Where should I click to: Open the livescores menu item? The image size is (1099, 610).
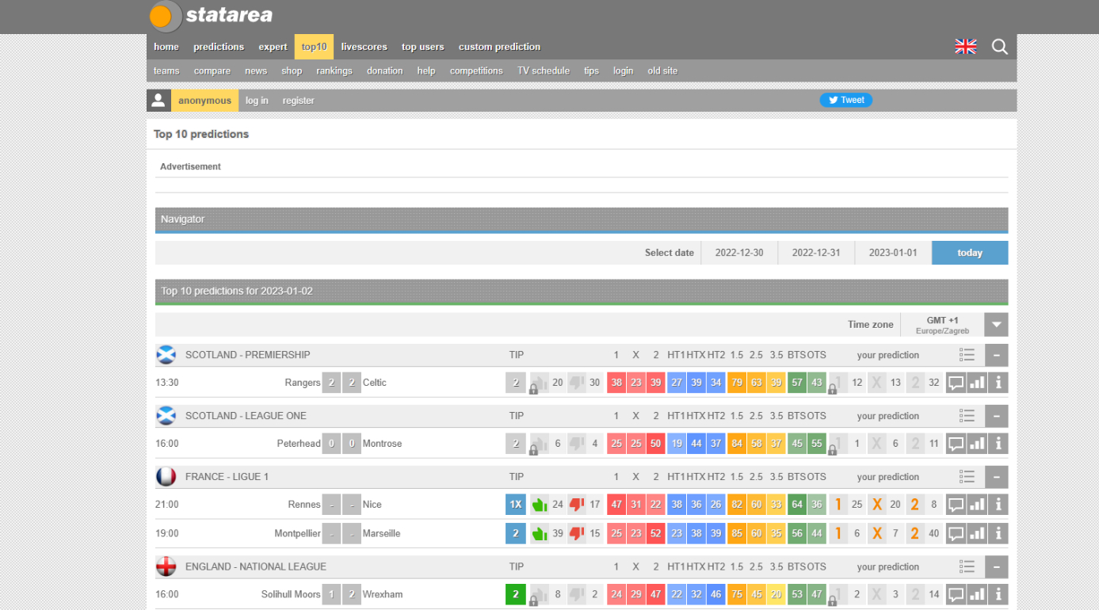tap(364, 47)
